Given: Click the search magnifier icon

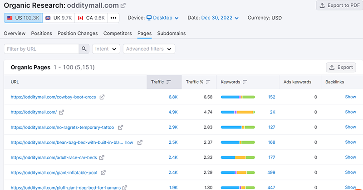Looking at the screenshot, I should 84,49.
